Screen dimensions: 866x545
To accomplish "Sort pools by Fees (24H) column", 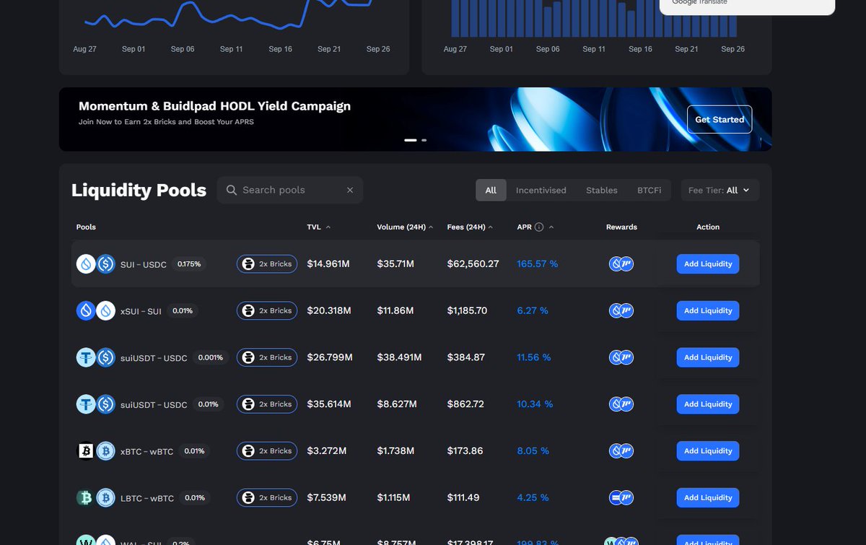I will [470, 227].
